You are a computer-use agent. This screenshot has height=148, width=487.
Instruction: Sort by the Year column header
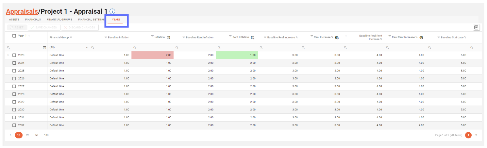[x=21, y=36]
